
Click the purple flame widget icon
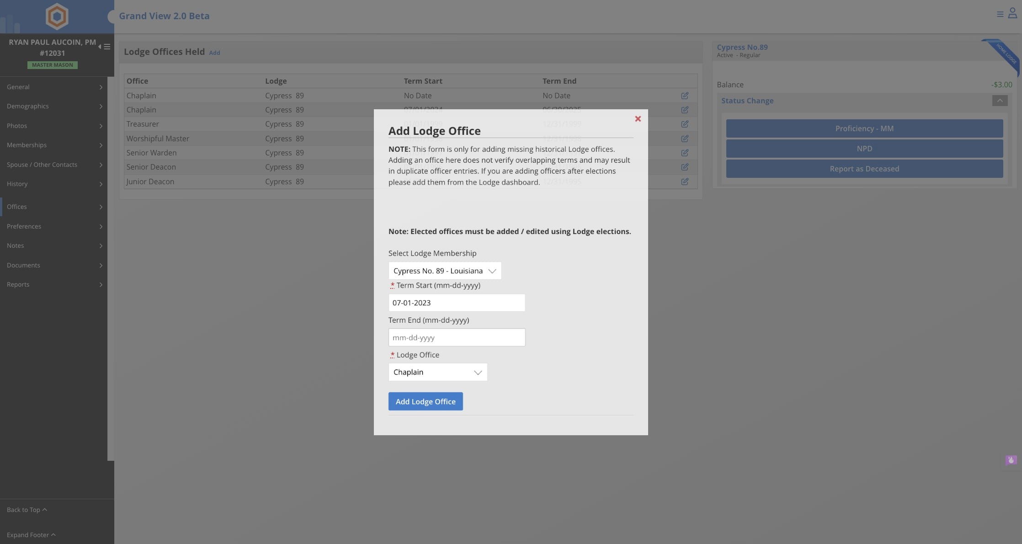pyautogui.click(x=1011, y=460)
